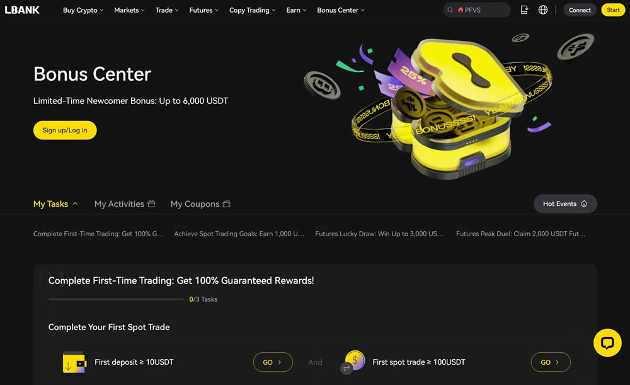Switch to the My Activities tab

[x=125, y=204]
